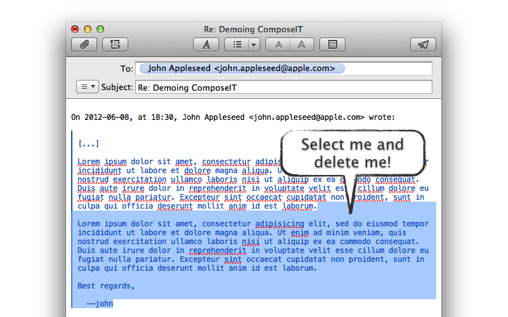Minimize the window with the yellow button

pyautogui.click(x=88, y=29)
